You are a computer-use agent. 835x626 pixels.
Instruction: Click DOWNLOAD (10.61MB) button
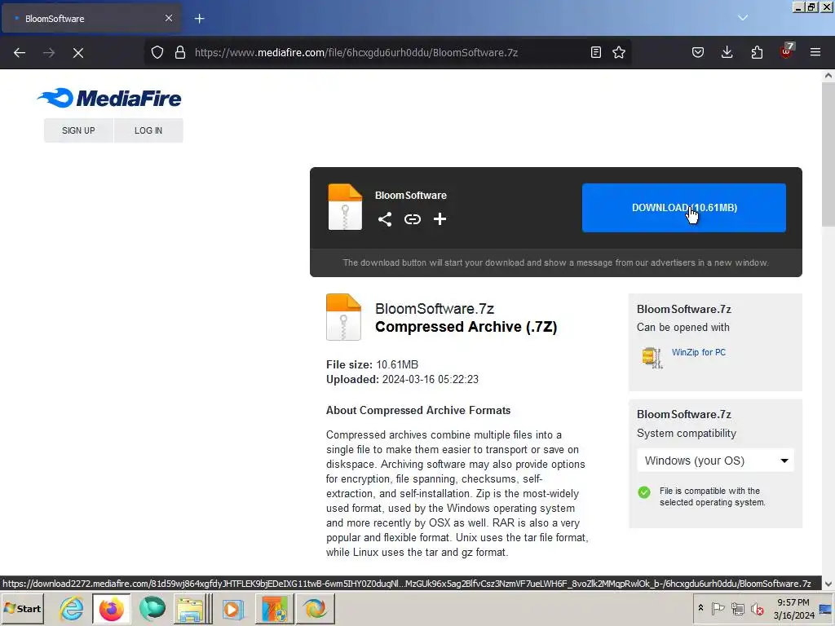pyautogui.click(x=684, y=208)
